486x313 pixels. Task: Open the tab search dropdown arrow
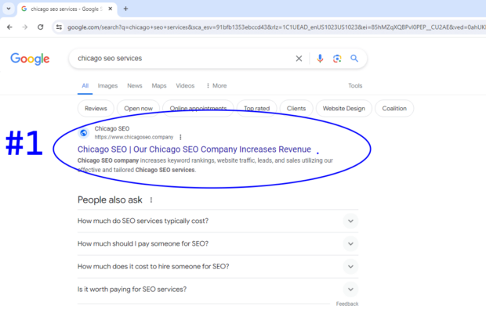(9, 9)
